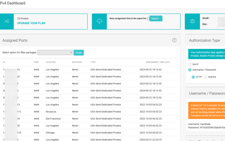Click the user account icon tile
The image size is (225, 141).
pyautogui.click(x=192, y=21)
